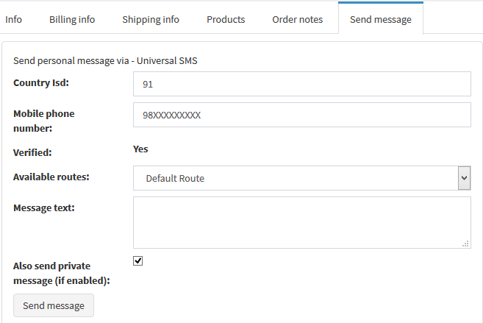Click the Country Isd label
The width and height of the screenshot is (483, 323).
41,82
